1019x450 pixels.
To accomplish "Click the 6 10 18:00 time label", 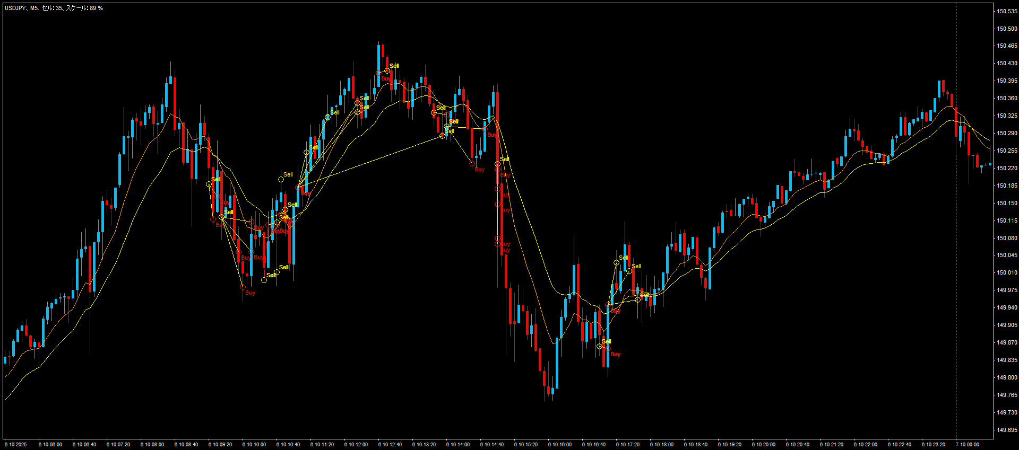I will click(x=662, y=445).
